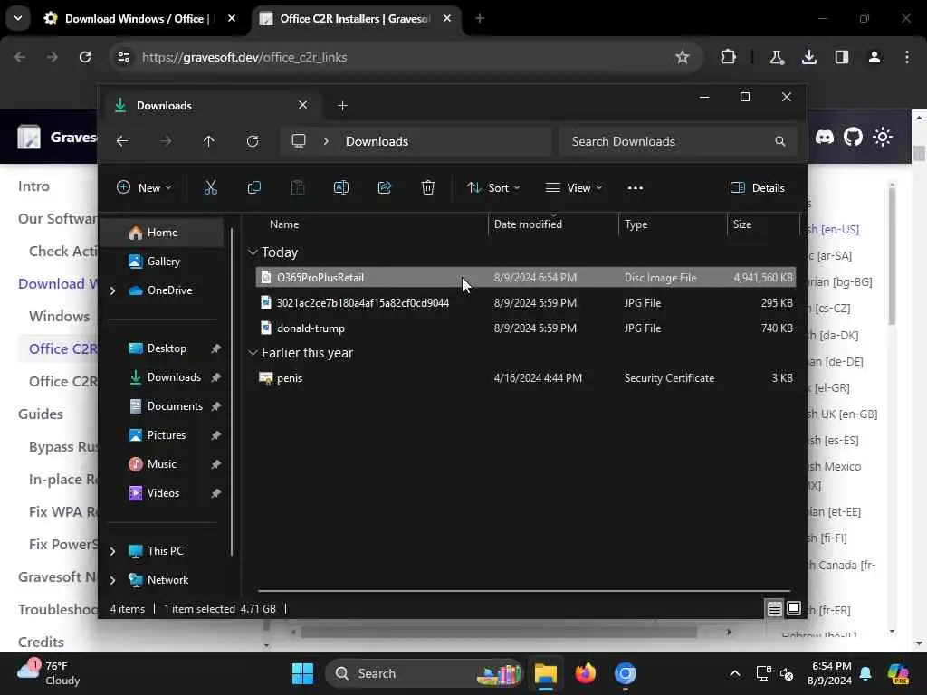Open the Discord icon on Gravesoft page

[x=824, y=138]
